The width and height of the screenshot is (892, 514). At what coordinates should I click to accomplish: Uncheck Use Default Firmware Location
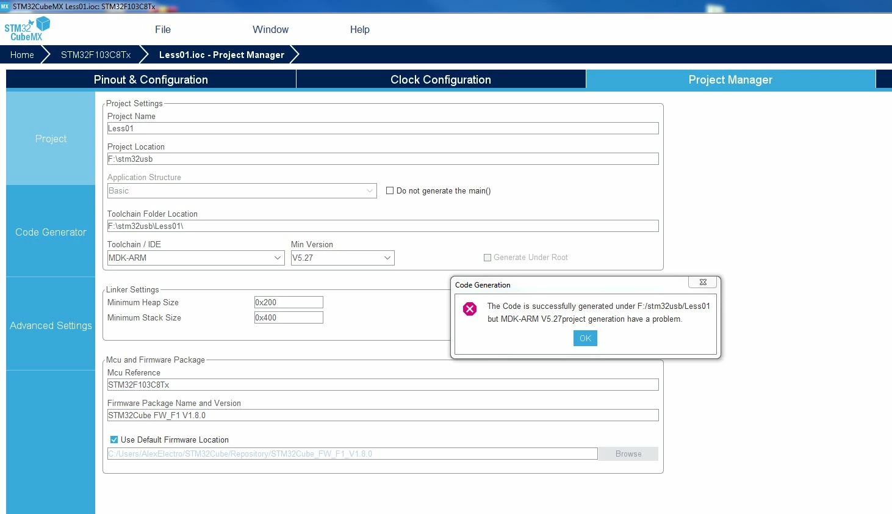pyautogui.click(x=114, y=440)
